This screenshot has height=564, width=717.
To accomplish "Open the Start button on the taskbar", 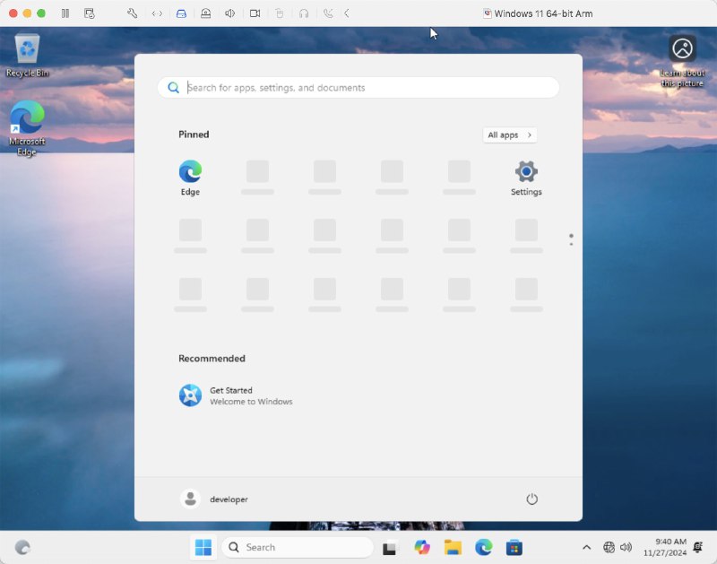I will [203, 547].
